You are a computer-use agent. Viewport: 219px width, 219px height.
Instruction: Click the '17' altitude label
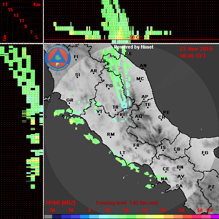(x=5, y=4)
